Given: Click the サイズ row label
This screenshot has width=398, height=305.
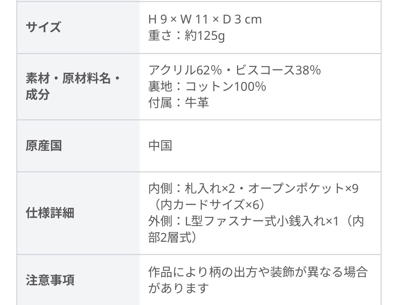Looking at the screenshot, I should pos(43,27).
